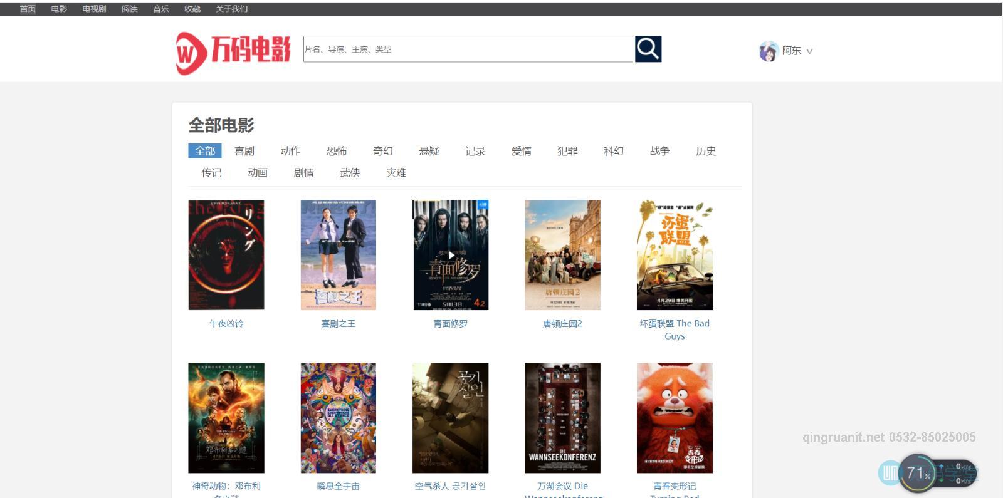The image size is (1003, 498).
Task: Open the 坏蛋联盟 poster
Action: [675, 255]
